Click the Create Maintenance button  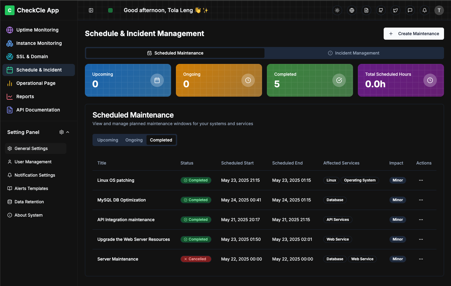click(x=413, y=34)
